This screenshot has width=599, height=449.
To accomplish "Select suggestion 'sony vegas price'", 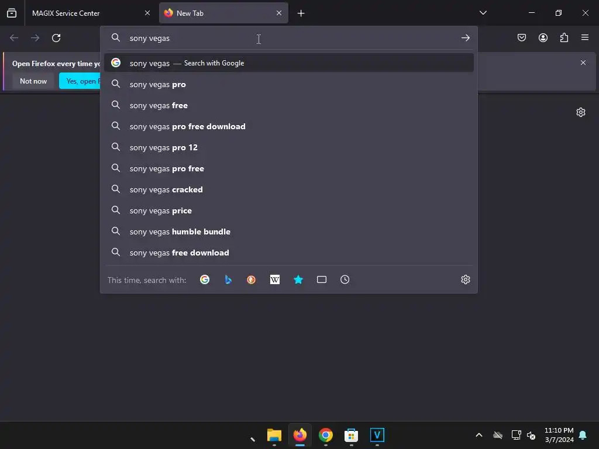I will point(289,210).
